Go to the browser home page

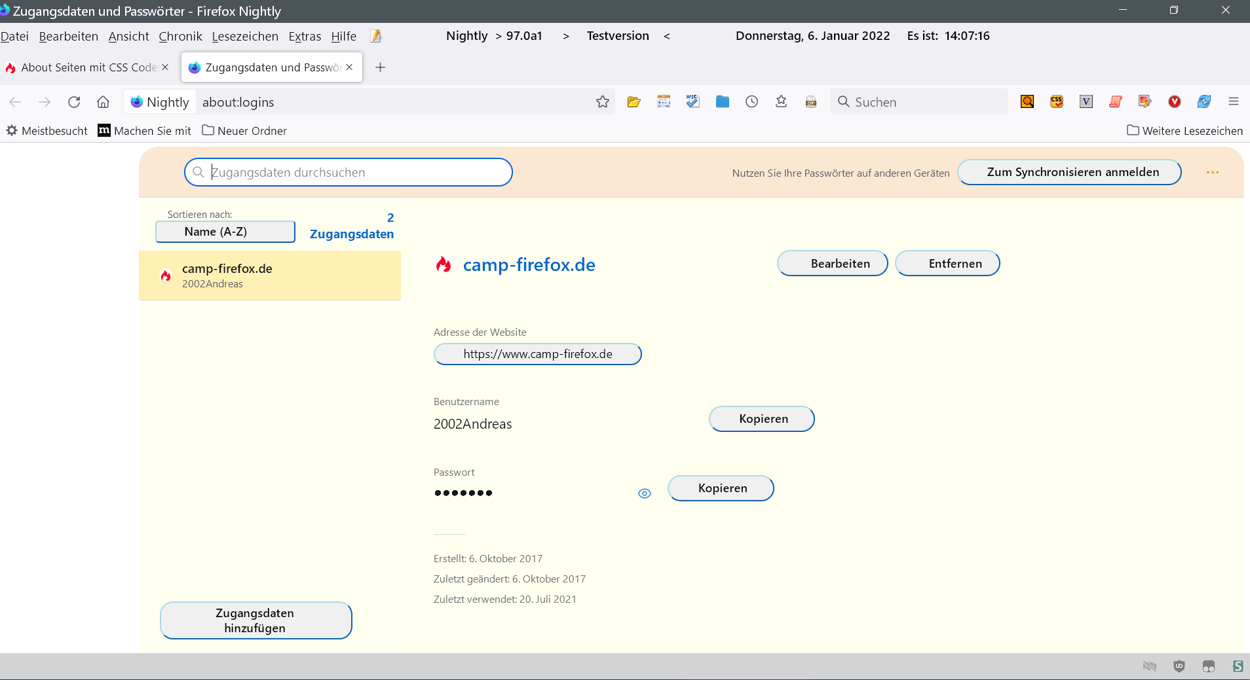103,102
